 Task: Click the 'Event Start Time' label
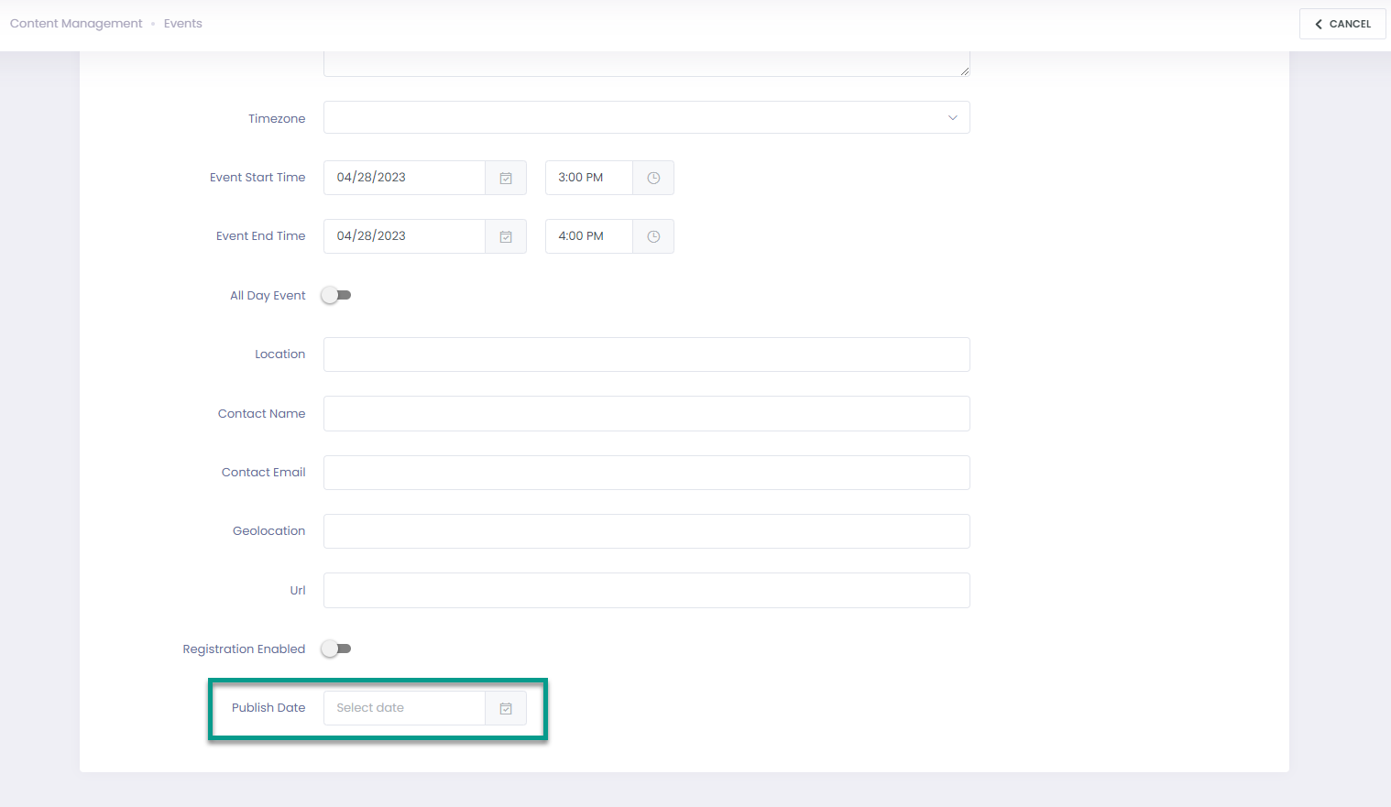tap(257, 178)
